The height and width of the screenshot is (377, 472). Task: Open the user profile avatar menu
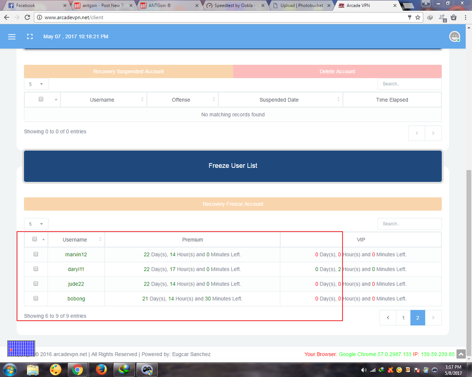click(454, 36)
